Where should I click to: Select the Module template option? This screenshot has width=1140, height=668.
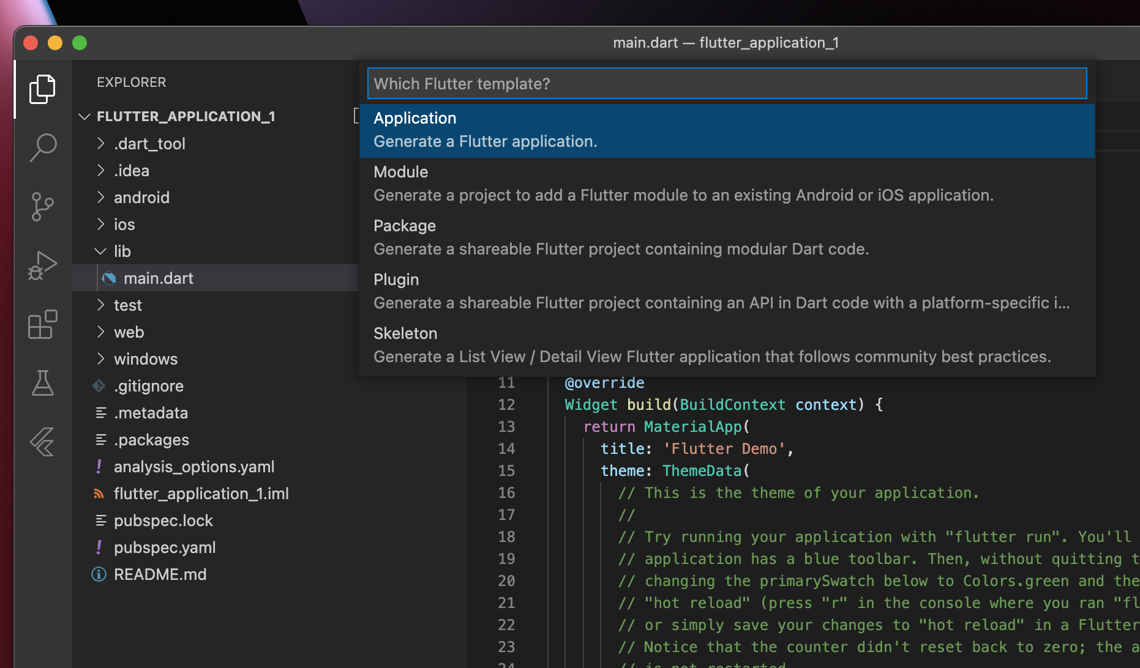pyautogui.click(x=727, y=184)
